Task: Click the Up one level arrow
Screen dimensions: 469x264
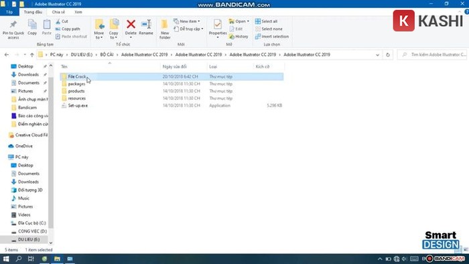Action: [x=32, y=55]
